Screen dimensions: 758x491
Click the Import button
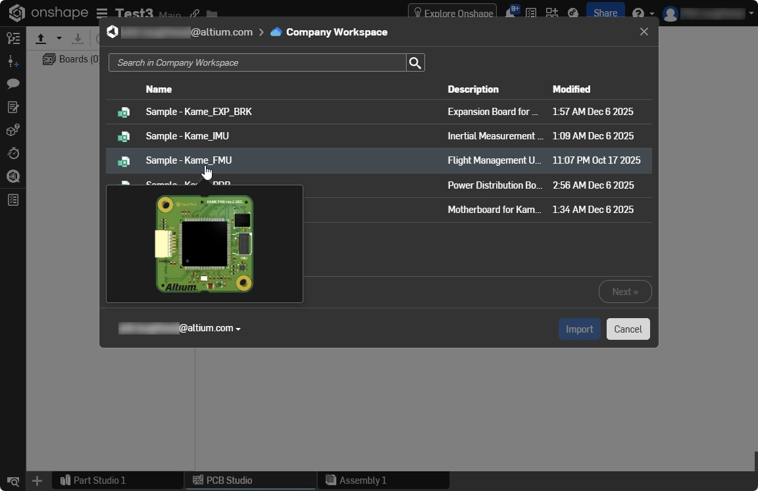(579, 329)
